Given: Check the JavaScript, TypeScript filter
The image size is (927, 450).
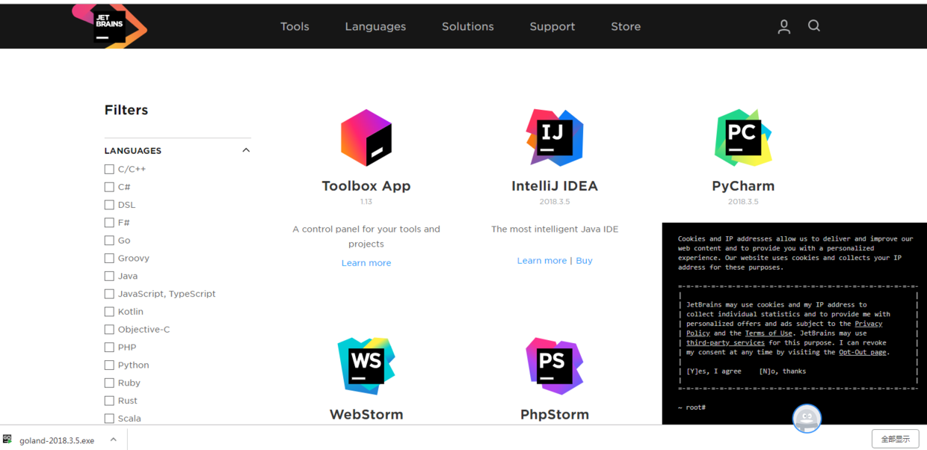Looking at the screenshot, I should pyautogui.click(x=109, y=294).
